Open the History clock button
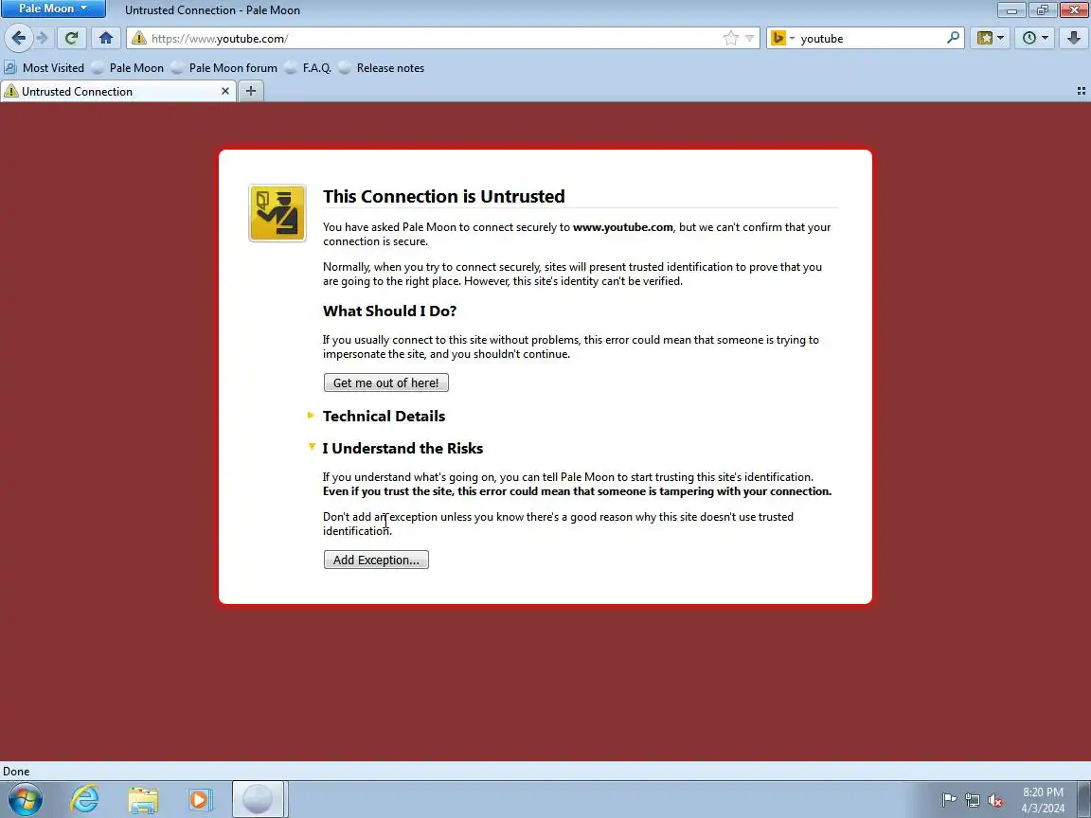Viewport: 1091px width, 818px height. click(x=1029, y=38)
